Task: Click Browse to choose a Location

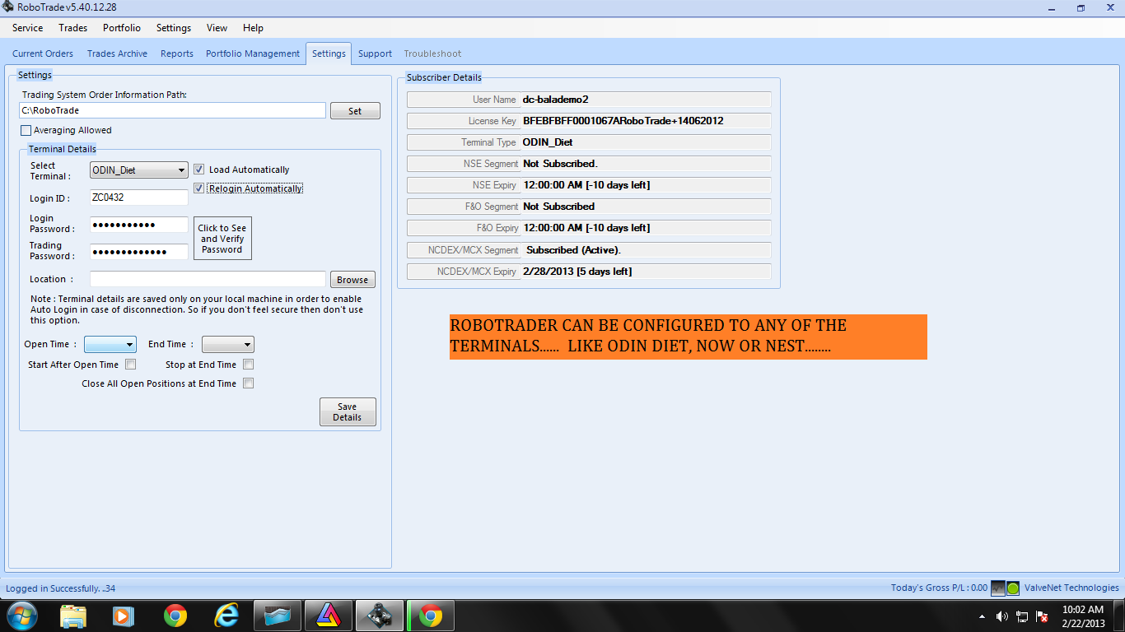Action: point(352,279)
